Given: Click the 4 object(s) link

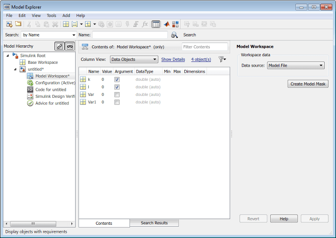Looking at the screenshot, I should click(x=201, y=59).
